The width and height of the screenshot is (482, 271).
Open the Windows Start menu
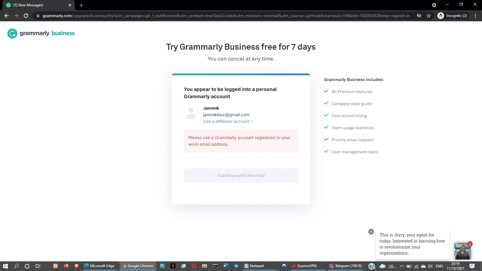click(x=5, y=266)
